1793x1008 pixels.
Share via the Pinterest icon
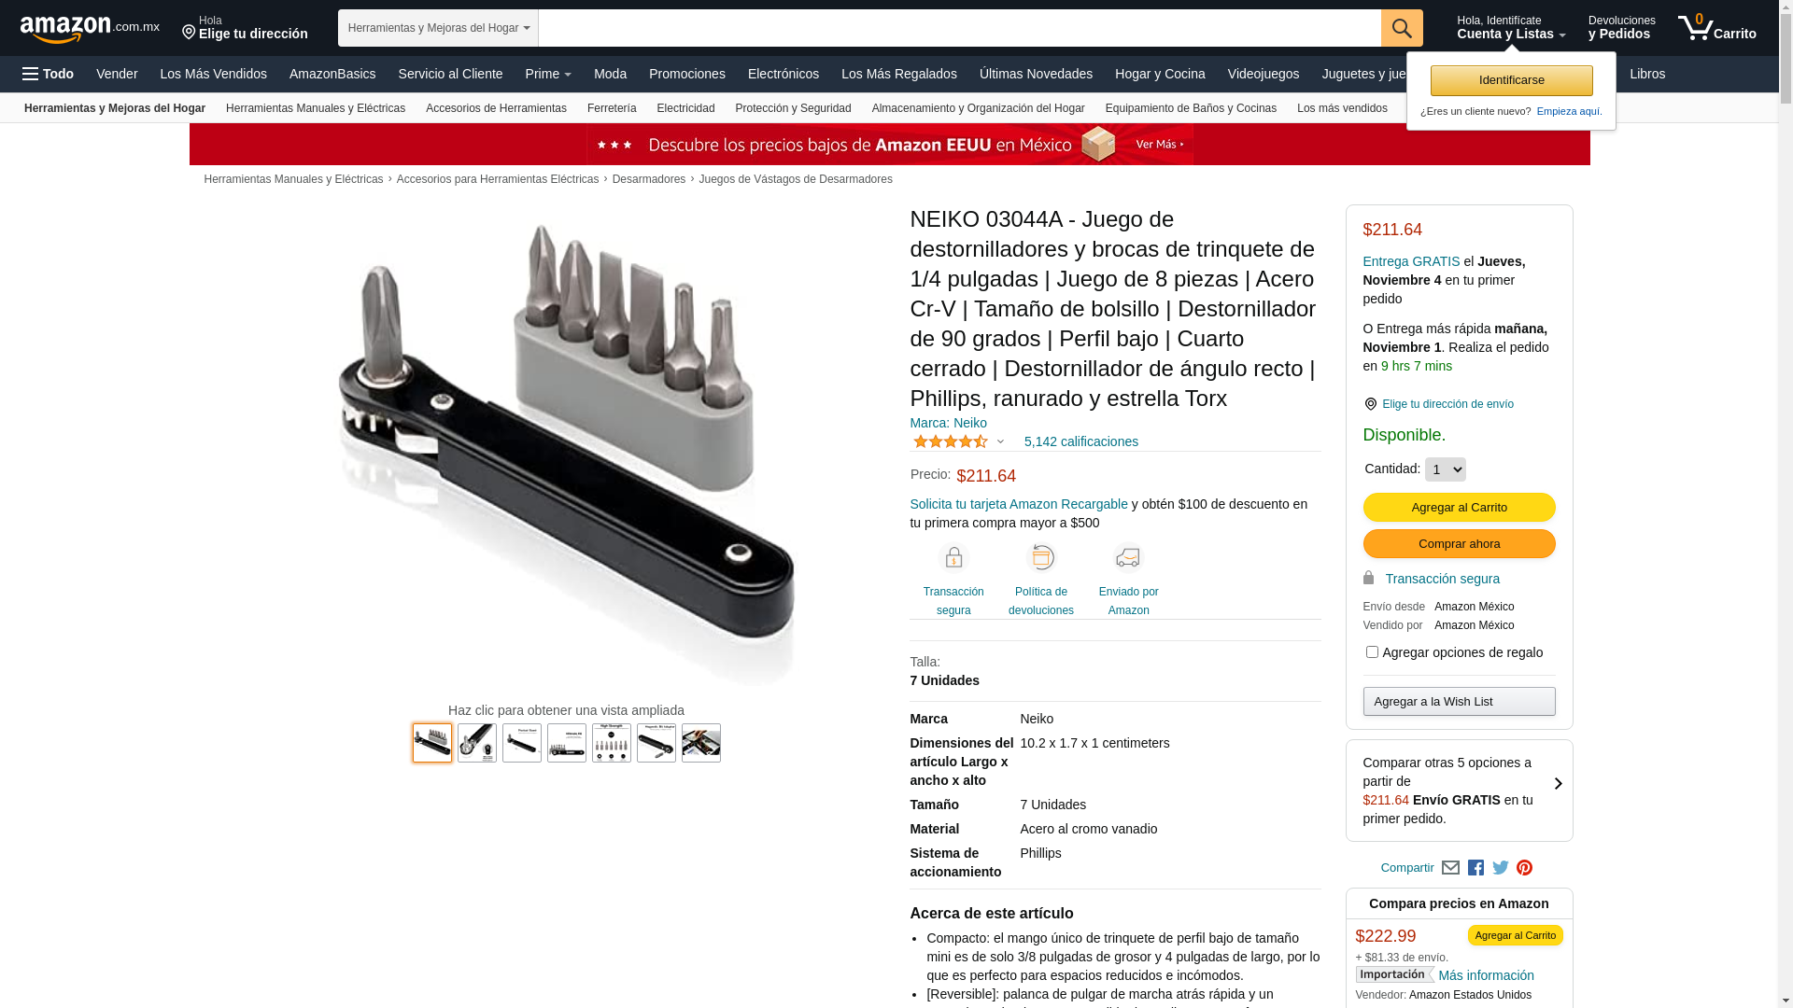[1525, 868]
